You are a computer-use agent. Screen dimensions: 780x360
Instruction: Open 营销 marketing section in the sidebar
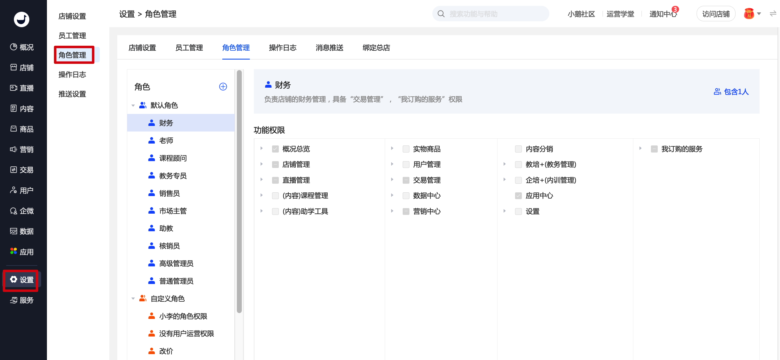click(22, 149)
